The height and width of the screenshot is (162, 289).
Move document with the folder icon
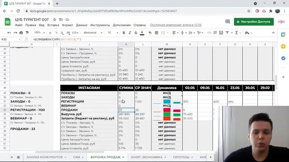61,19
